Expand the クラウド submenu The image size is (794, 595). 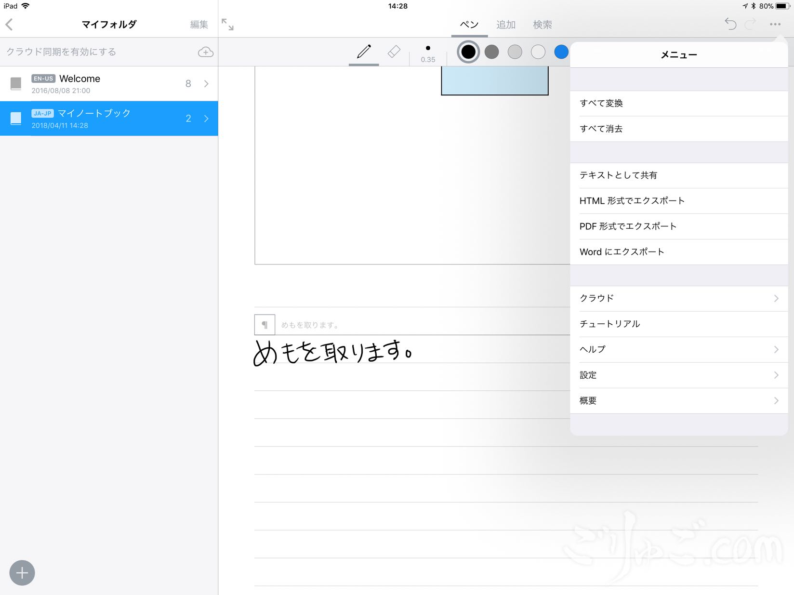[x=678, y=298]
